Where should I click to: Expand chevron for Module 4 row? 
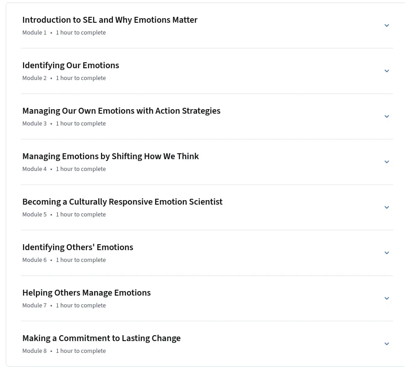387,162
